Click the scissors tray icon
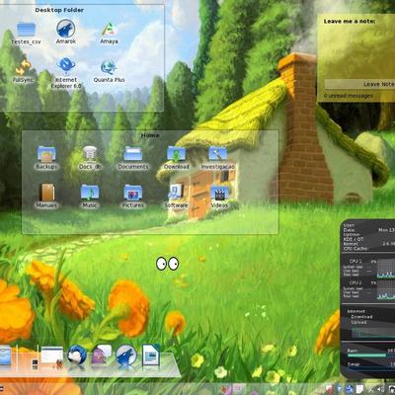 371,389
